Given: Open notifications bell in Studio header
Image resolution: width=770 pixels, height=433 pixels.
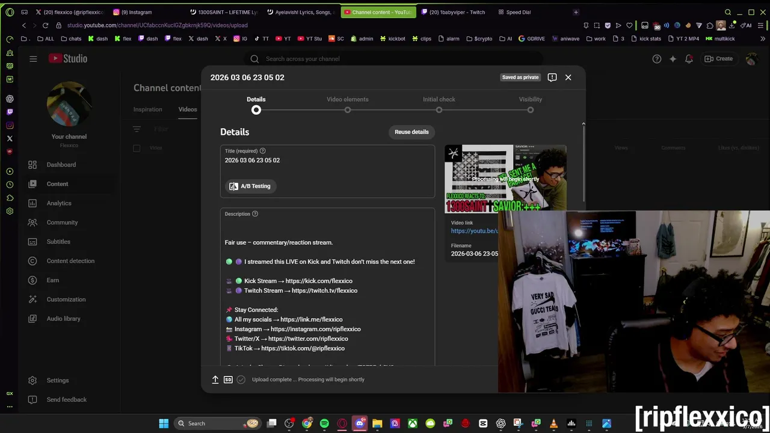Looking at the screenshot, I should point(689,59).
